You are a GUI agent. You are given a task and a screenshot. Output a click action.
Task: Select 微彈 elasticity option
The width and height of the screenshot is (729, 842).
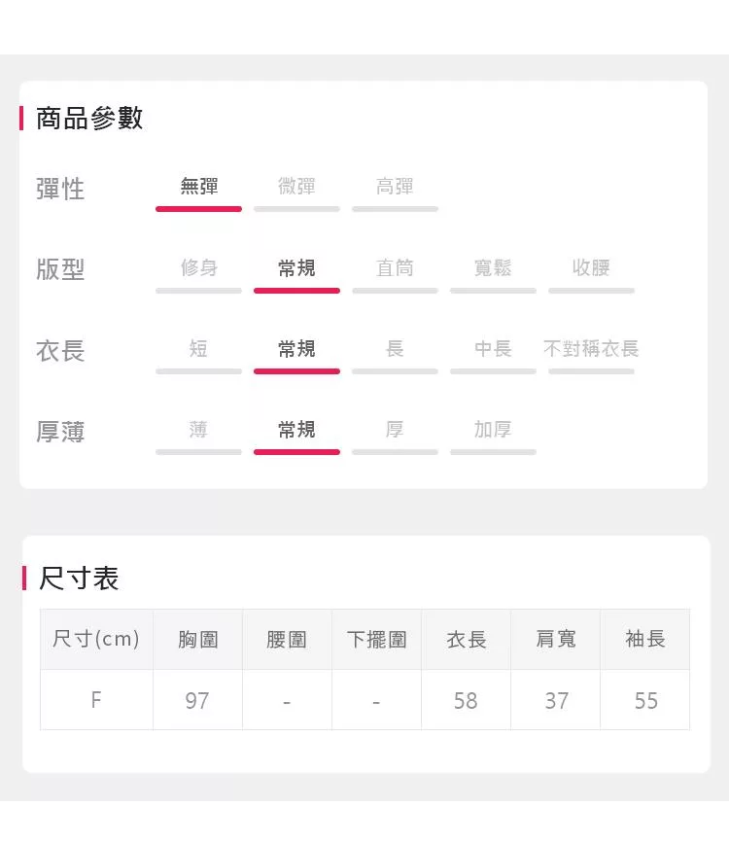(x=296, y=188)
